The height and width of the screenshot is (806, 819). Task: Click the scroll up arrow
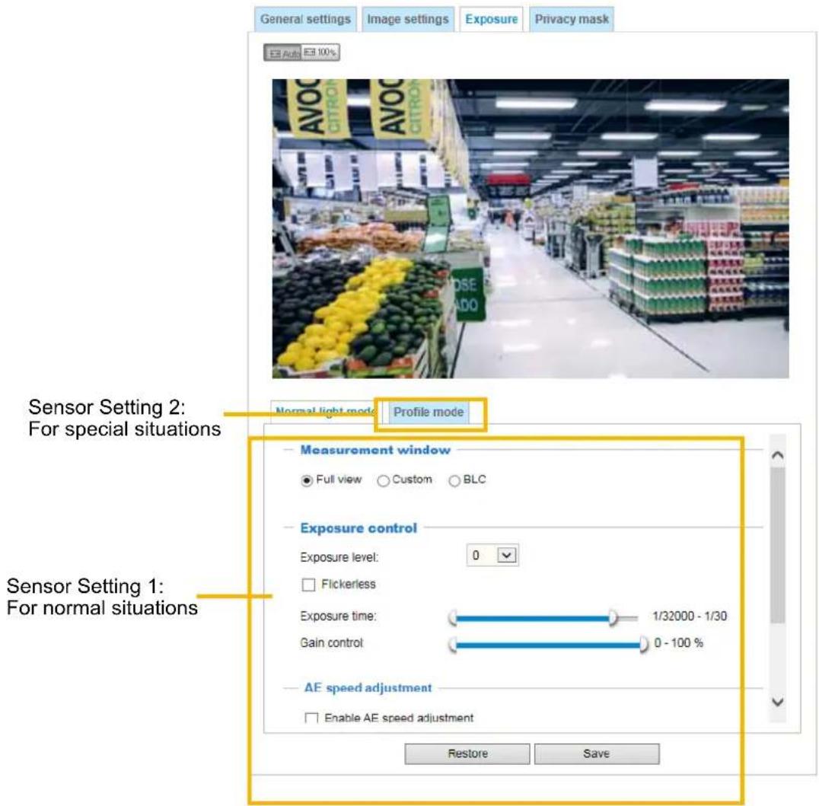point(778,455)
